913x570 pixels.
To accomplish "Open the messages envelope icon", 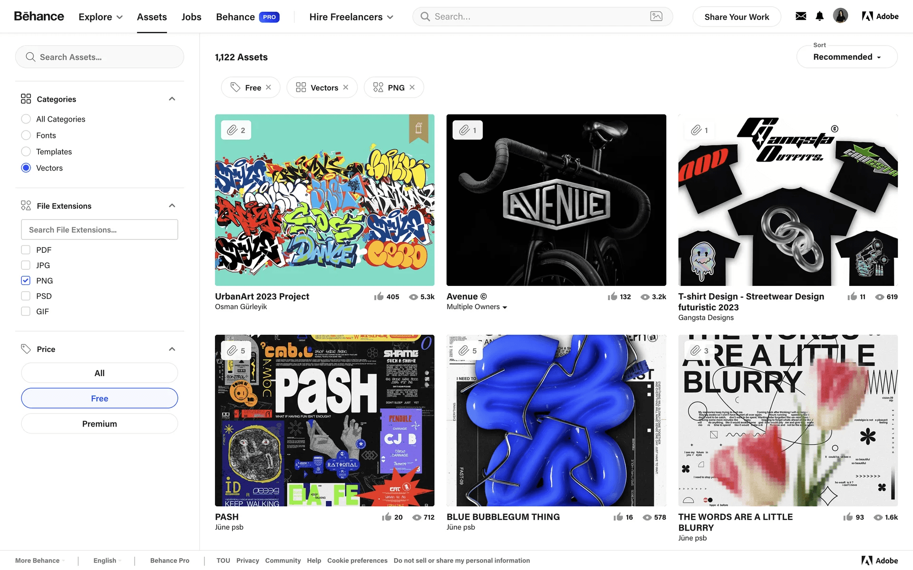I will click(801, 16).
